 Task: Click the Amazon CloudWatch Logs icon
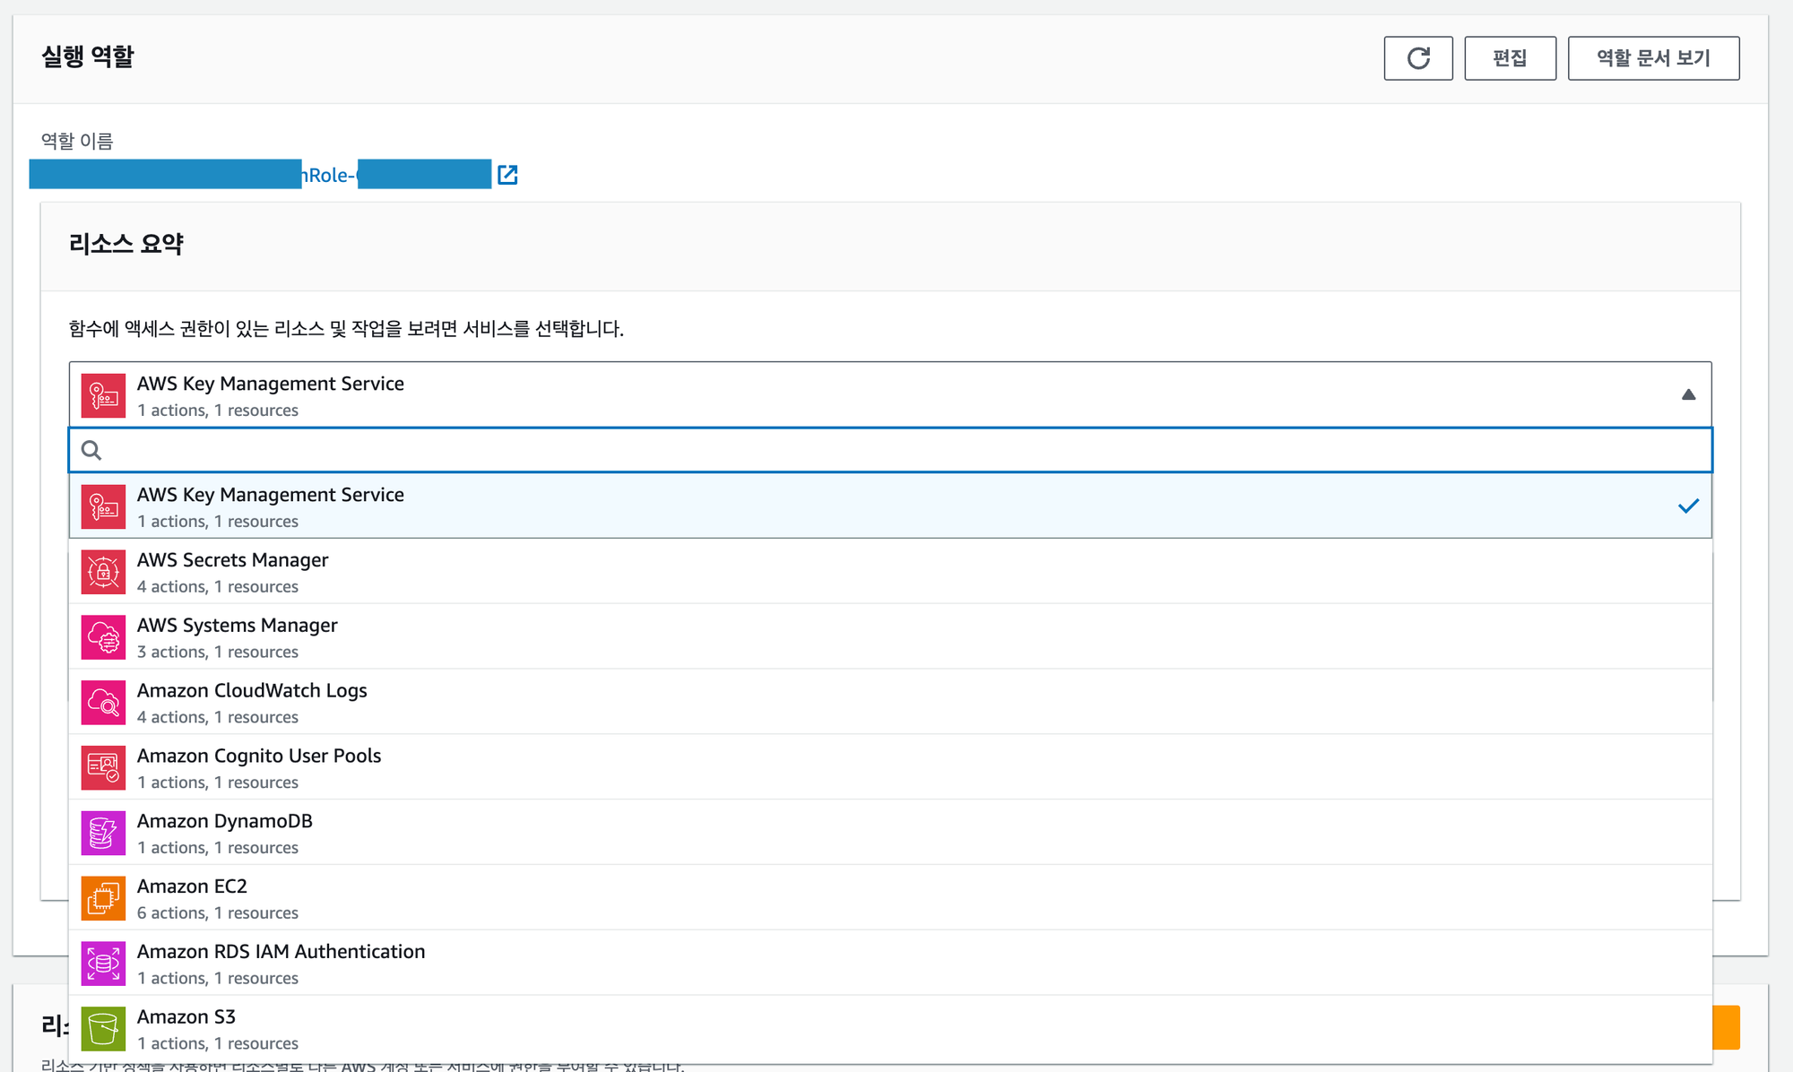103,703
